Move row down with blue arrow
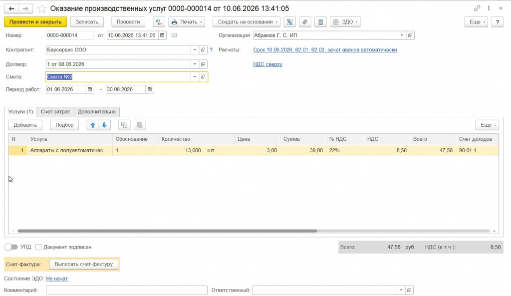 tap(104, 125)
